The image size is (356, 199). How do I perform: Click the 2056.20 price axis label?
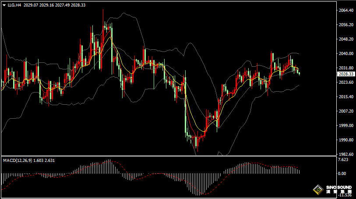point(346,25)
